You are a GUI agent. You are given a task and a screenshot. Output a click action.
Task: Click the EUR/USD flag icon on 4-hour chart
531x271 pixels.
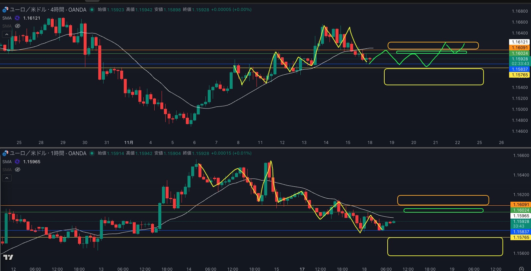(5, 10)
